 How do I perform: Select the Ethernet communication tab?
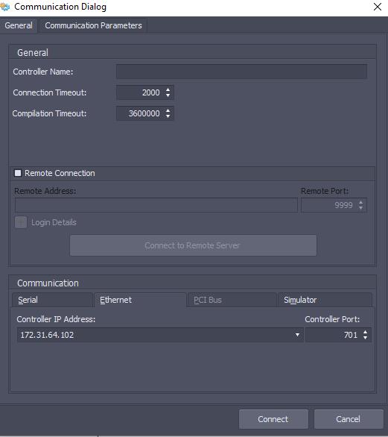(x=140, y=300)
